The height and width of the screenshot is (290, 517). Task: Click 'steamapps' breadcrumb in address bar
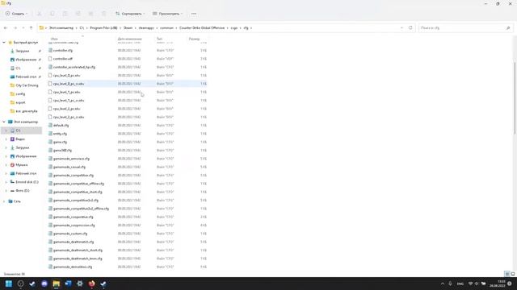tap(146, 28)
